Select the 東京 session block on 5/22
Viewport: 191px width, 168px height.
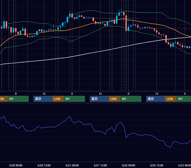pyautogui.click(x=155, y=99)
